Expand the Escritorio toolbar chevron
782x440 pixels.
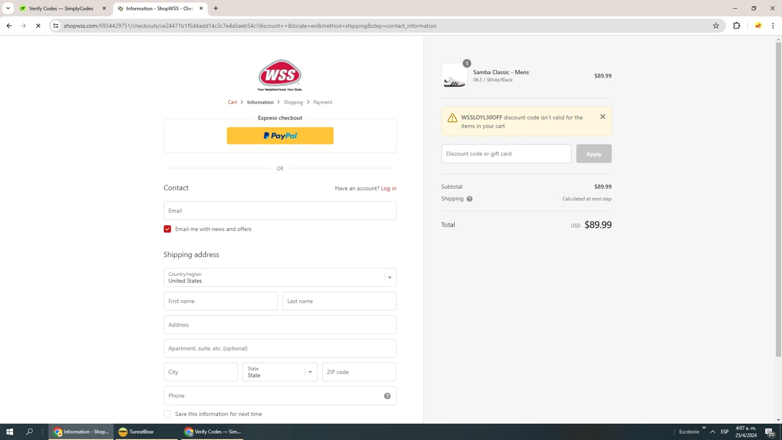[704, 428]
